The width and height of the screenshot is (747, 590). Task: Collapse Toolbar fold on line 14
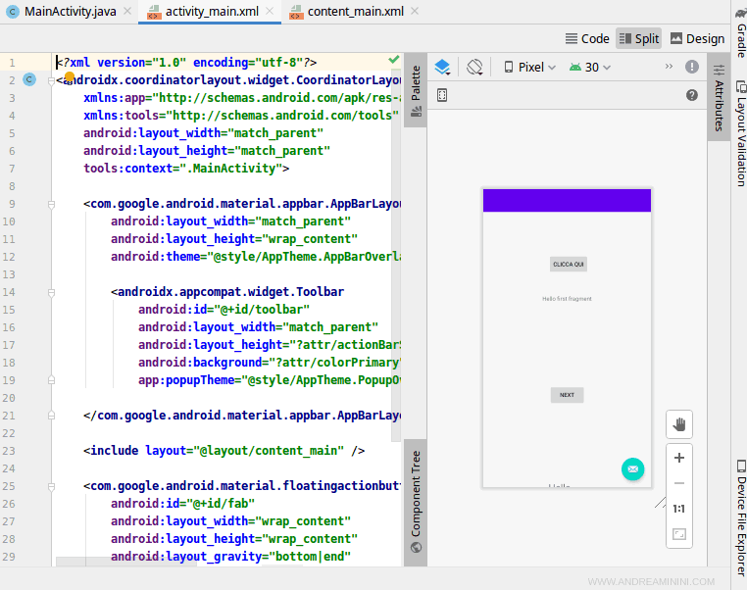(51, 292)
